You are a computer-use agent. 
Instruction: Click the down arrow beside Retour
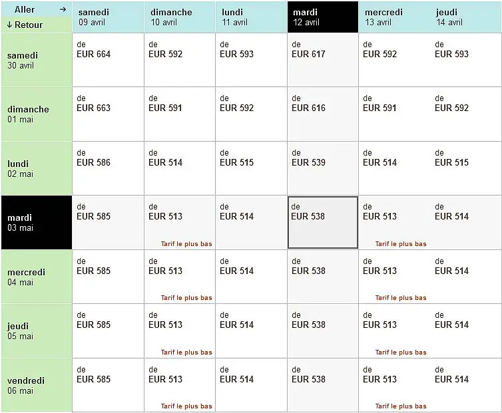(x=10, y=25)
